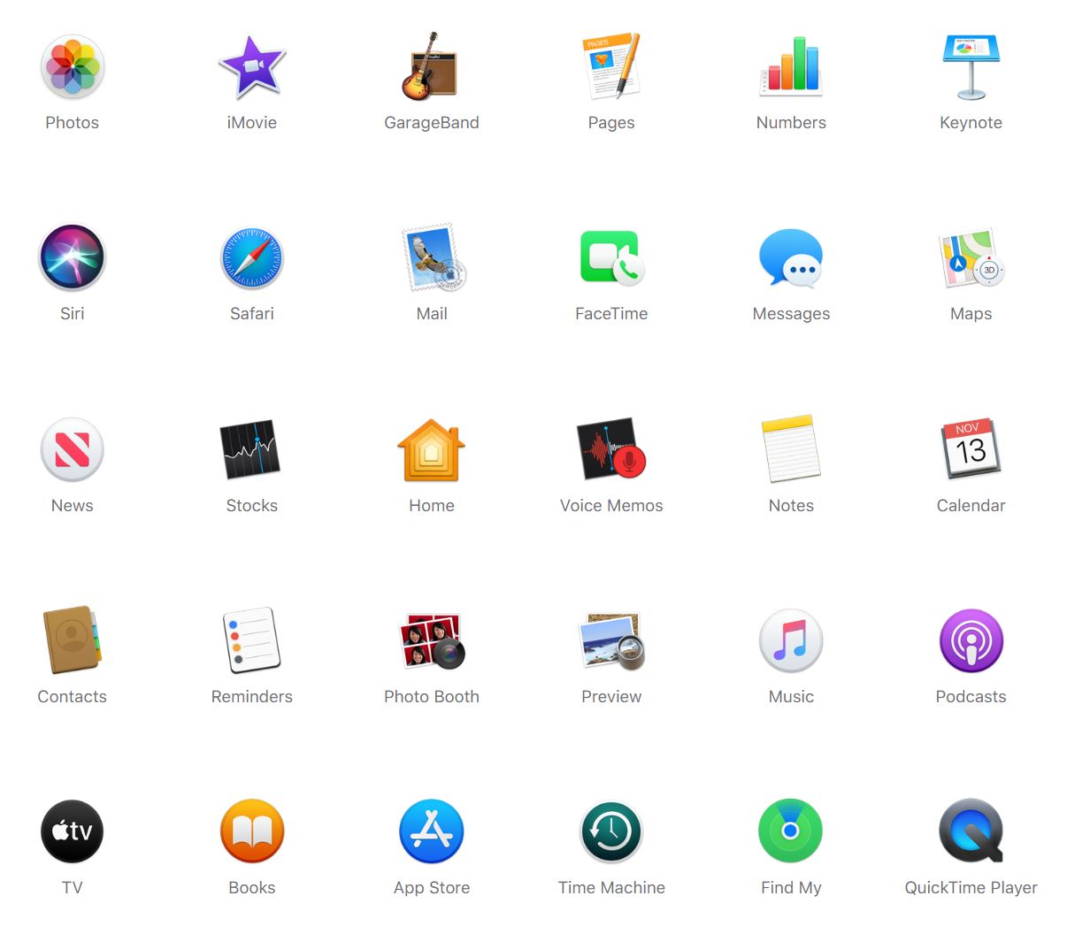Click the Stocks chart icon
This screenshot has height=934, width=1067.
tap(250, 449)
